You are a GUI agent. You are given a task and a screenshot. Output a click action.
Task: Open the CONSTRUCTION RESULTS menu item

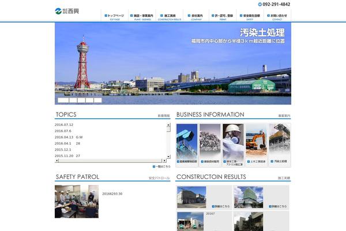(169, 17)
